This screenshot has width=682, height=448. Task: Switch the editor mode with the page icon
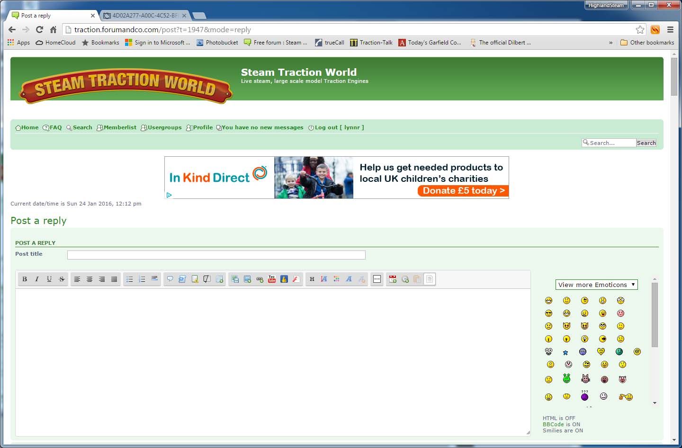pyautogui.click(x=429, y=279)
